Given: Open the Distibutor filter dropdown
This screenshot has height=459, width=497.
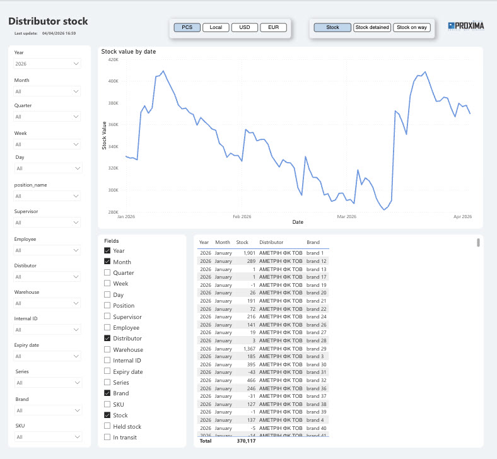Looking at the screenshot, I should tap(47, 277).
